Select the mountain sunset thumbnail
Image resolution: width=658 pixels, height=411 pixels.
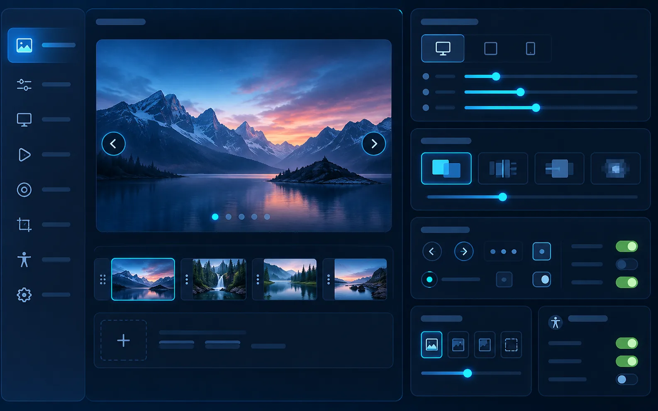143,279
